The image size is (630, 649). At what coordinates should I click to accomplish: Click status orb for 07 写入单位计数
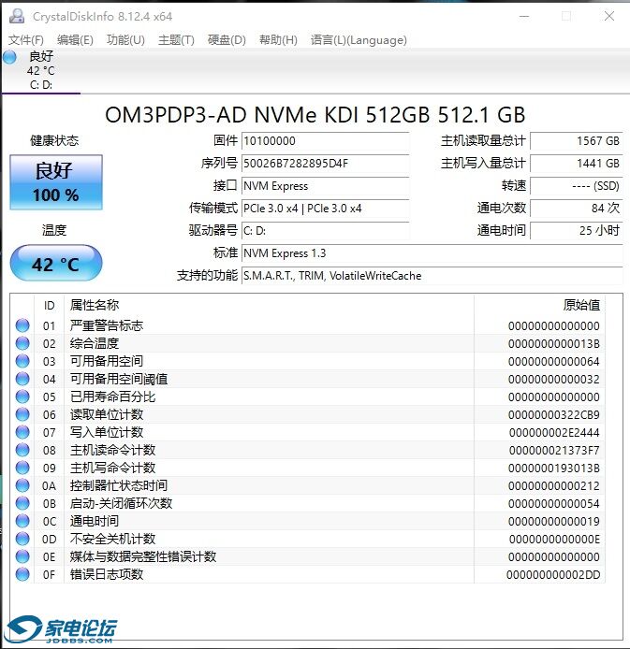point(22,433)
